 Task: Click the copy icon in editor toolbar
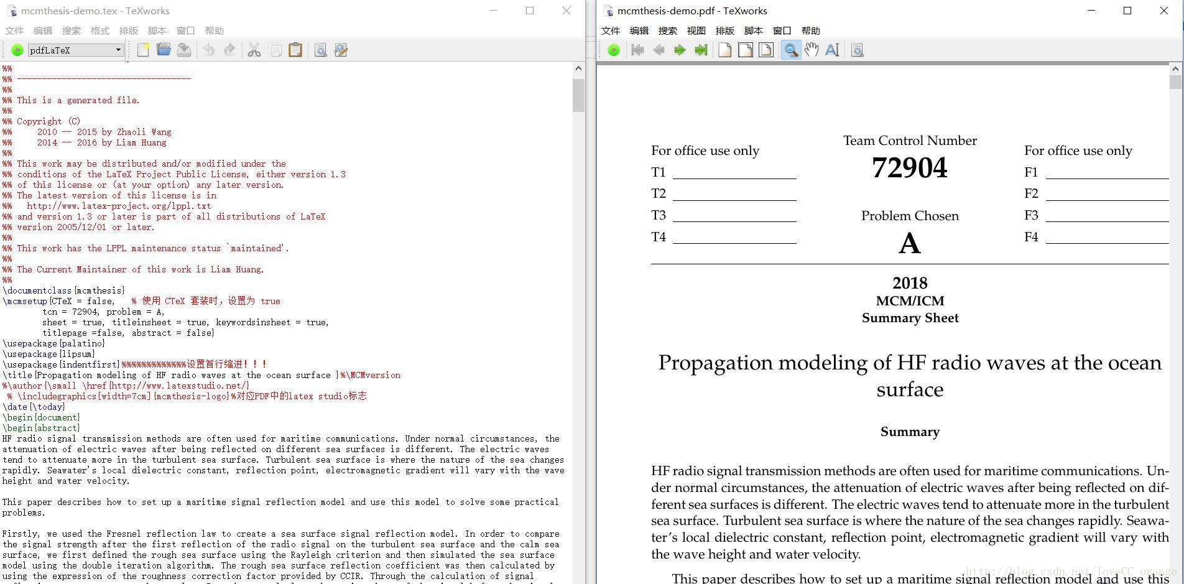pos(275,50)
